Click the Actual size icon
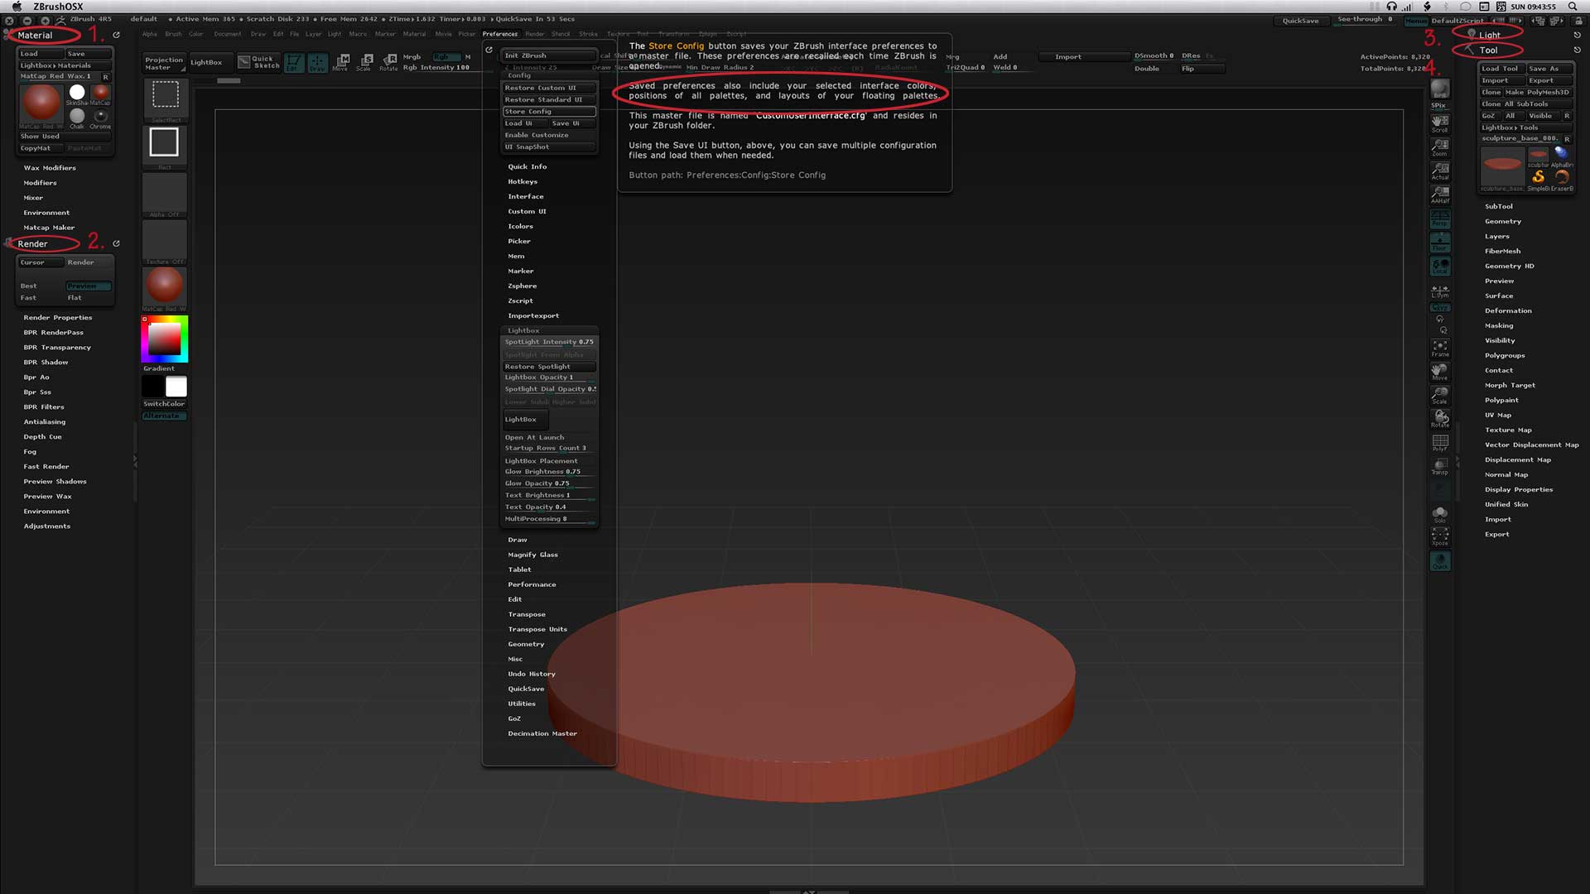This screenshot has height=894, width=1590. [x=1440, y=171]
